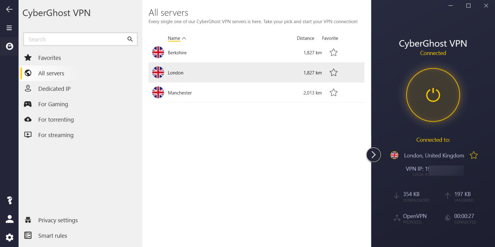495x247 pixels.
Task: Click the 197 KB uploaded value
Action: tap(462, 194)
